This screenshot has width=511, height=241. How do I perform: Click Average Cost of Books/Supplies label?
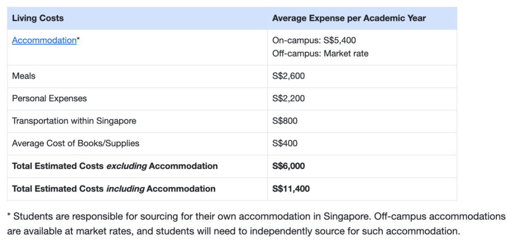[x=76, y=144]
